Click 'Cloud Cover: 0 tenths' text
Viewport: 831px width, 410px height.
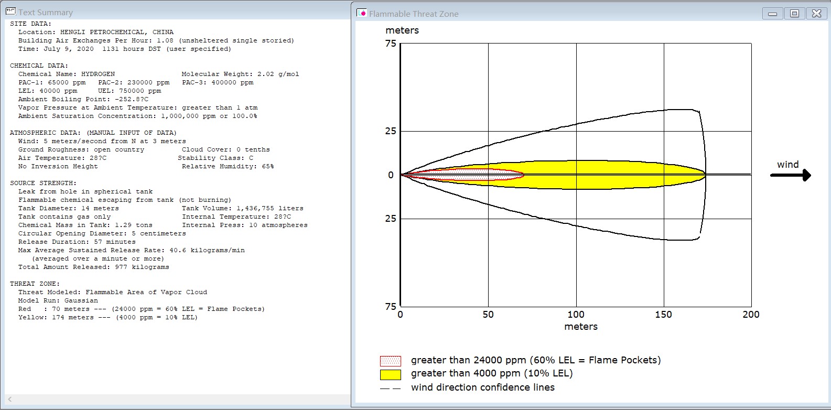tap(226, 149)
